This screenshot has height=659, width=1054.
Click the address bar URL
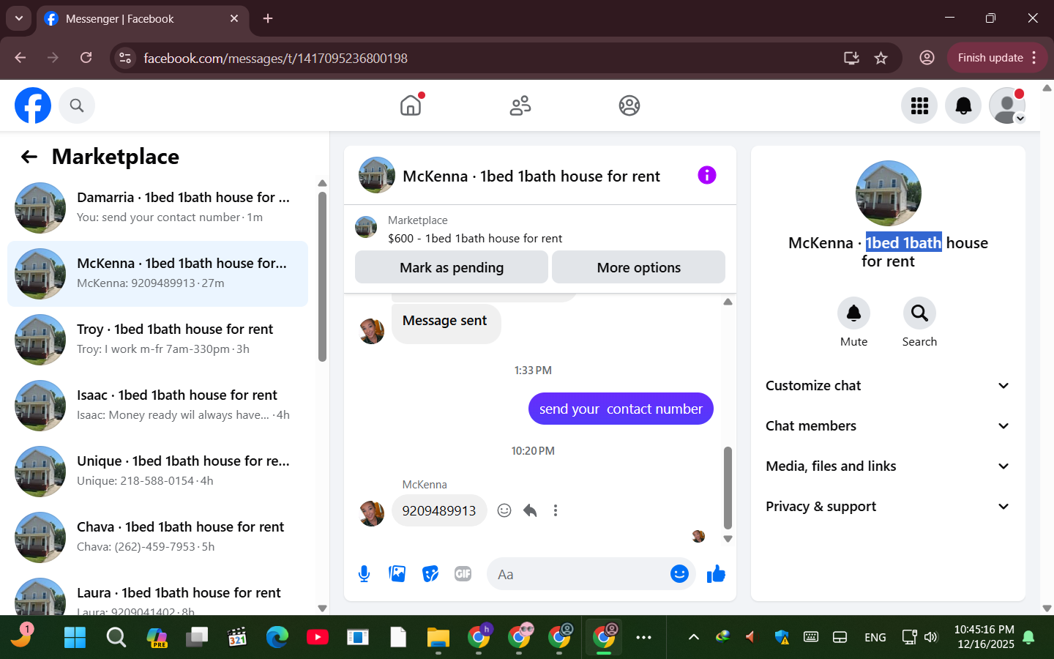pos(275,58)
